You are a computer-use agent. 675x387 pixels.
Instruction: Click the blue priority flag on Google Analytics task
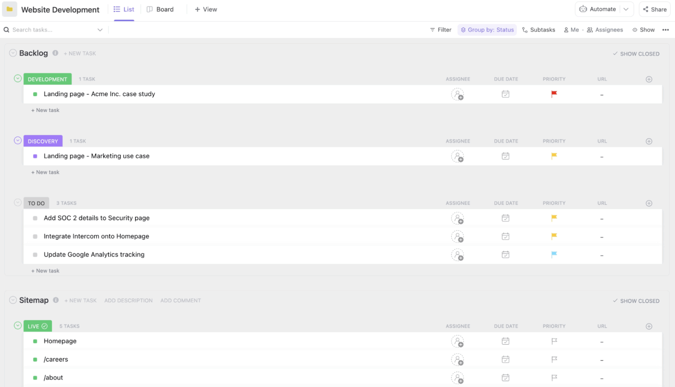(x=554, y=254)
